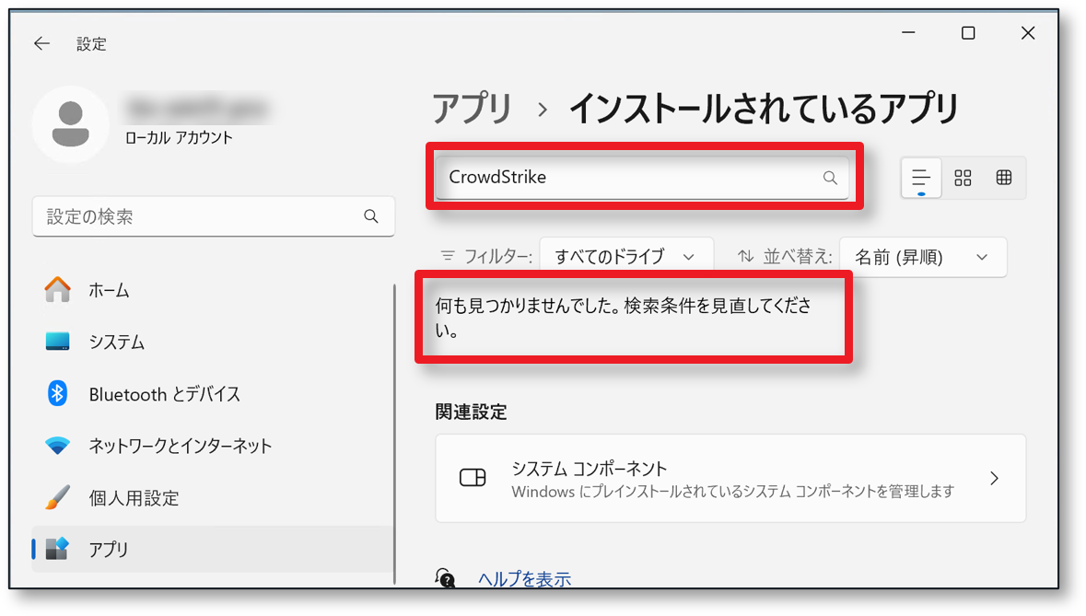Switch to table view layout
The height and width of the screenshot is (616, 1086).
click(1004, 178)
